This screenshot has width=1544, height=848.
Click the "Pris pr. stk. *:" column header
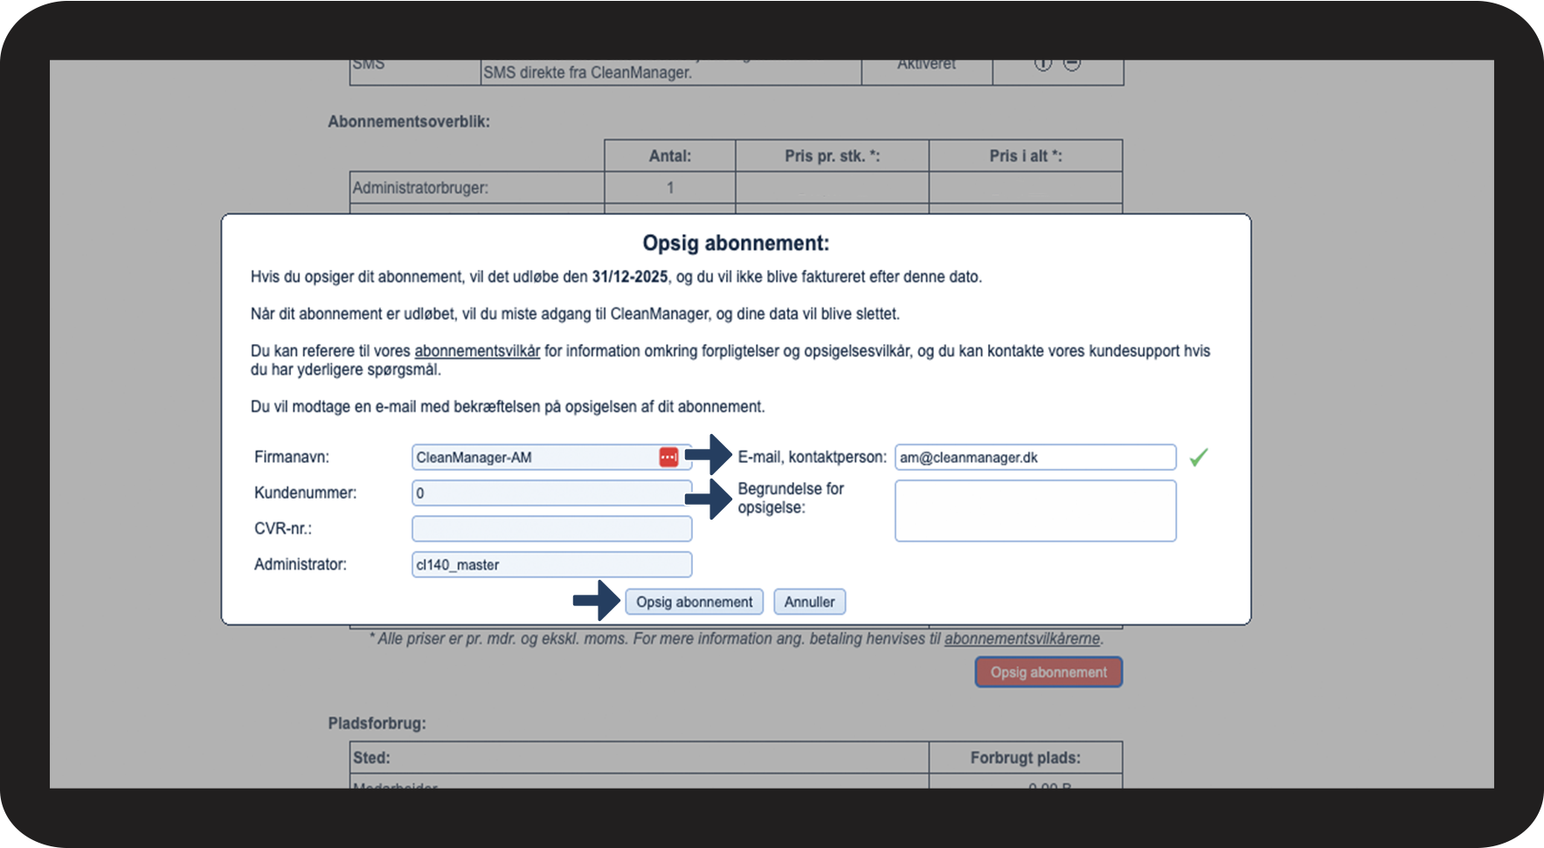(832, 155)
